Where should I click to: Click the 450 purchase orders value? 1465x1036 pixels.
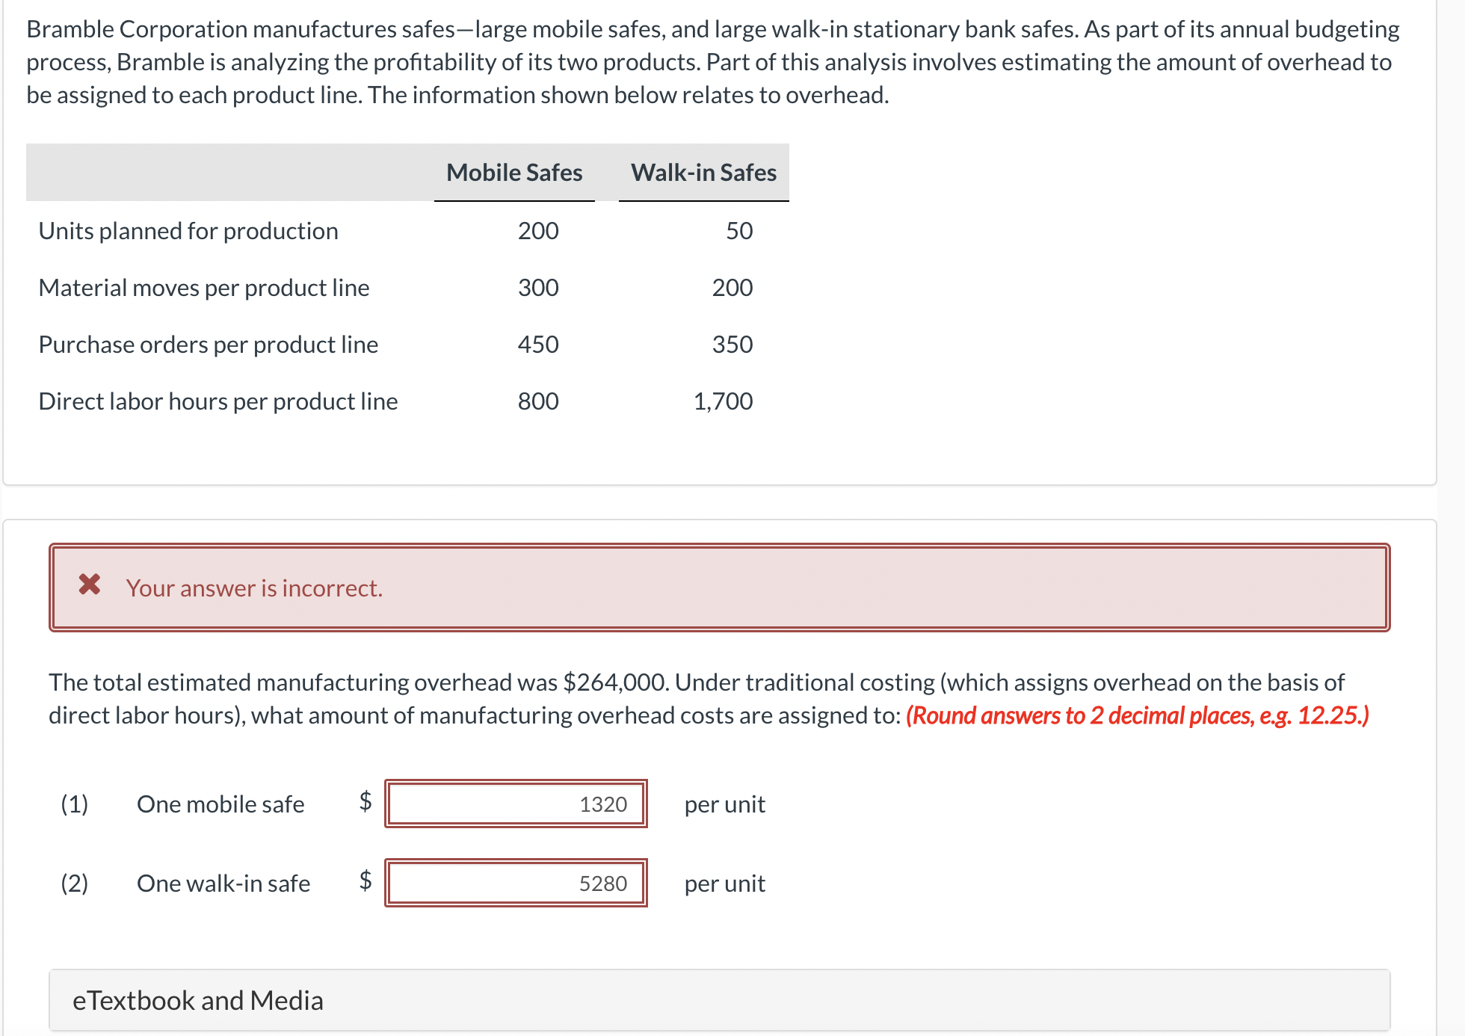538,345
